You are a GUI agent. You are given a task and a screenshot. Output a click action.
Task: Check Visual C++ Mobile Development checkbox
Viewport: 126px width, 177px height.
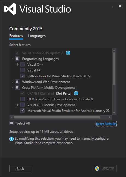click(22, 105)
